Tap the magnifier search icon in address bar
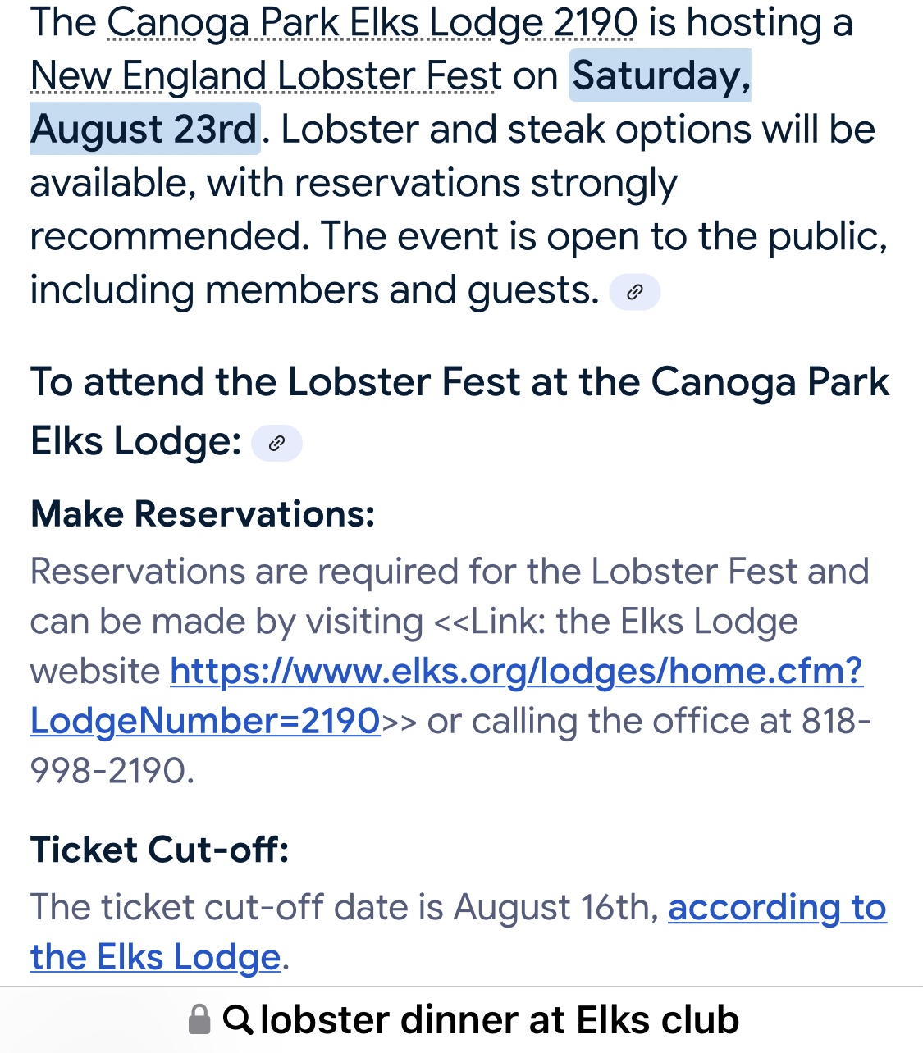Viewport: 923px width, 1053px height. [x=238, y=1019]
